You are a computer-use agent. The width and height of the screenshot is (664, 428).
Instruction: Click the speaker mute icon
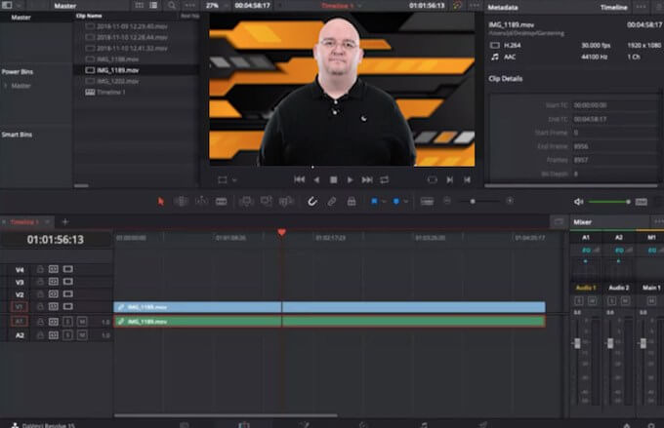578,202
